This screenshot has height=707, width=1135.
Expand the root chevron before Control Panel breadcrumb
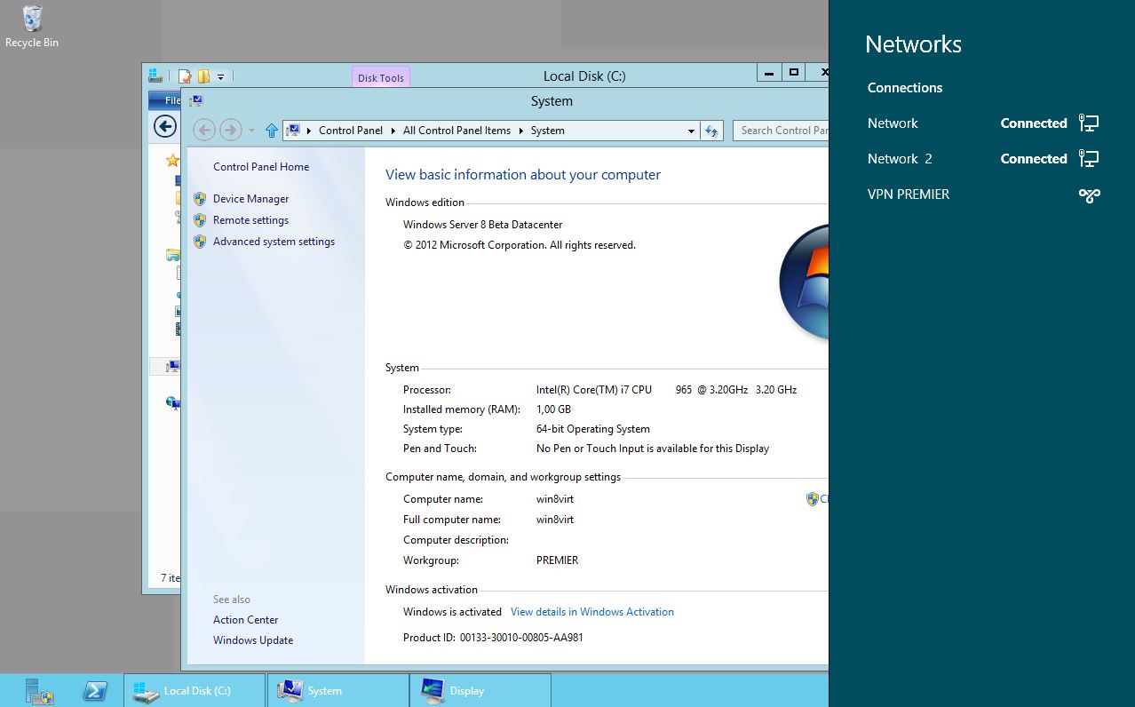pos(309,131)
